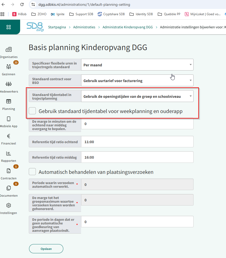Open the Support SDB bookmark folder
226x258 pixels.
tap(81, 14)
